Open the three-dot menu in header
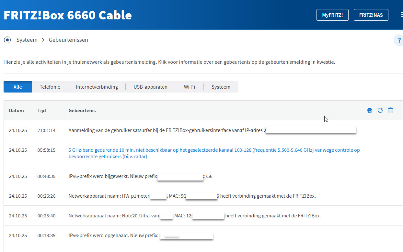The image size is (403, 252). pyautogui.click(x=401, y=15)
